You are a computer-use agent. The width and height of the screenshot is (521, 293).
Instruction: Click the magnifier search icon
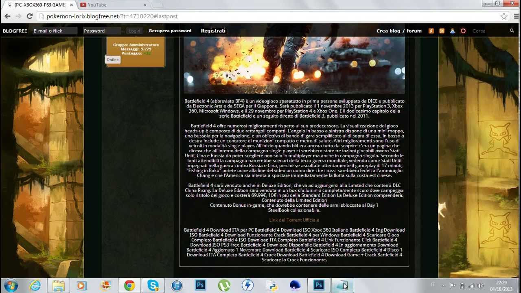(512, 31)
